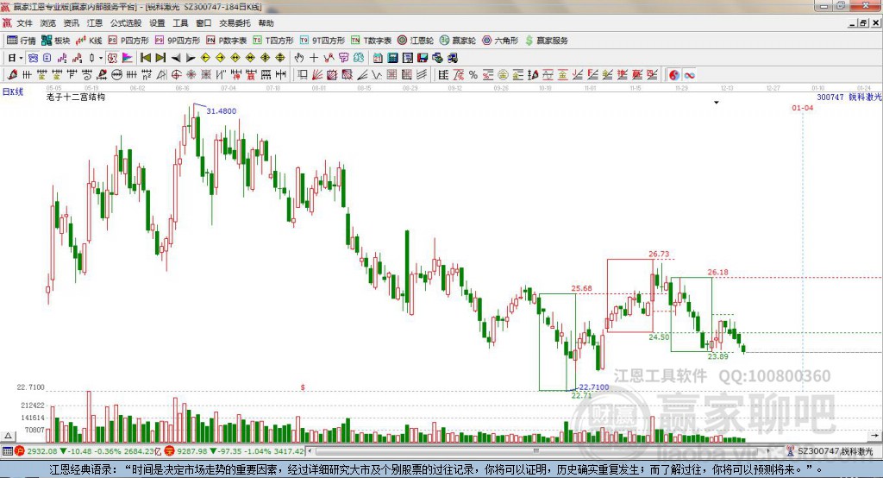Open the small black triangle dropdown on chart
883x478 pixels.
tap(717, 103)
